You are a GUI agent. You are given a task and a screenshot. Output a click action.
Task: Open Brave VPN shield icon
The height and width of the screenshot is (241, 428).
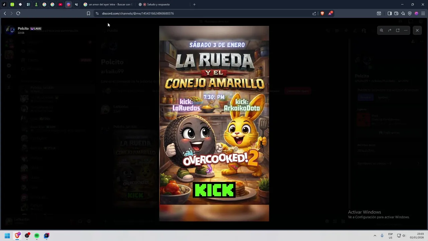pos(410,13)
